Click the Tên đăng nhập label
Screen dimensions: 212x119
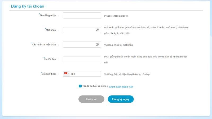47,15
